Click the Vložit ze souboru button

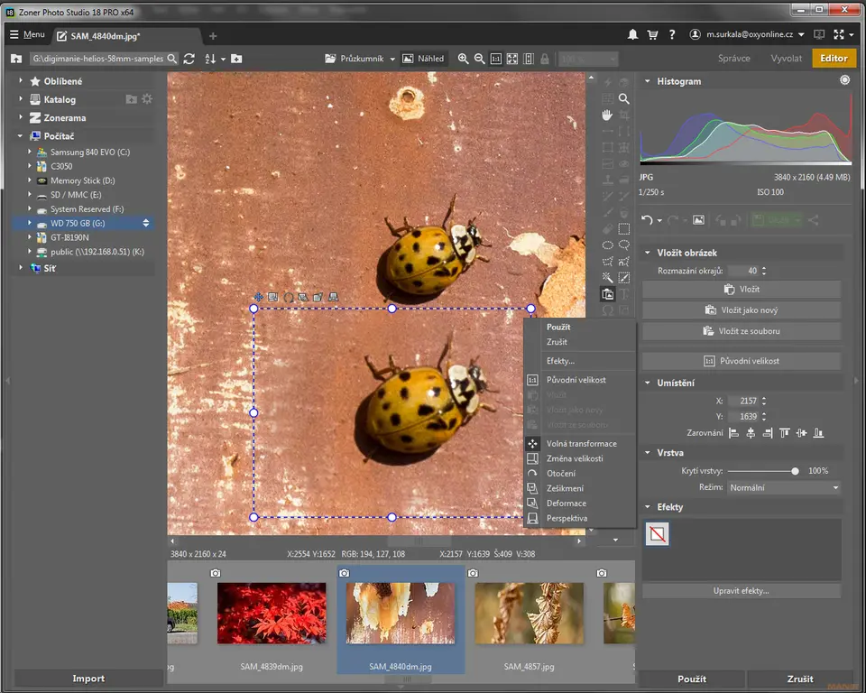click(742, 331)
